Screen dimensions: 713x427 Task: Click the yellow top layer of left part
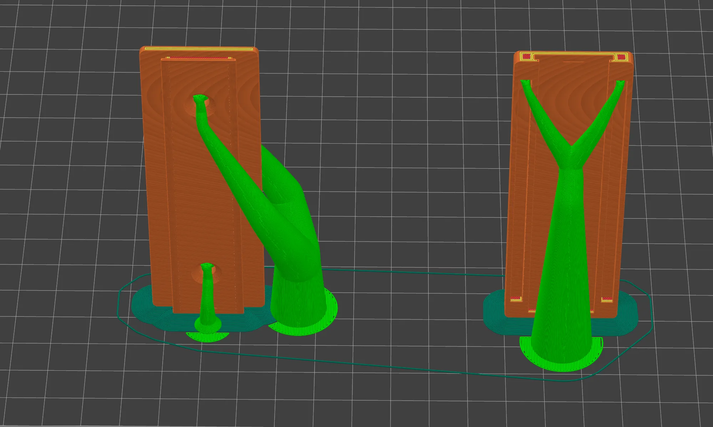pyautogui.click(x=200, y=49)
